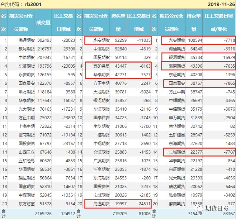Click volume change value 23306

coord(69,49)
